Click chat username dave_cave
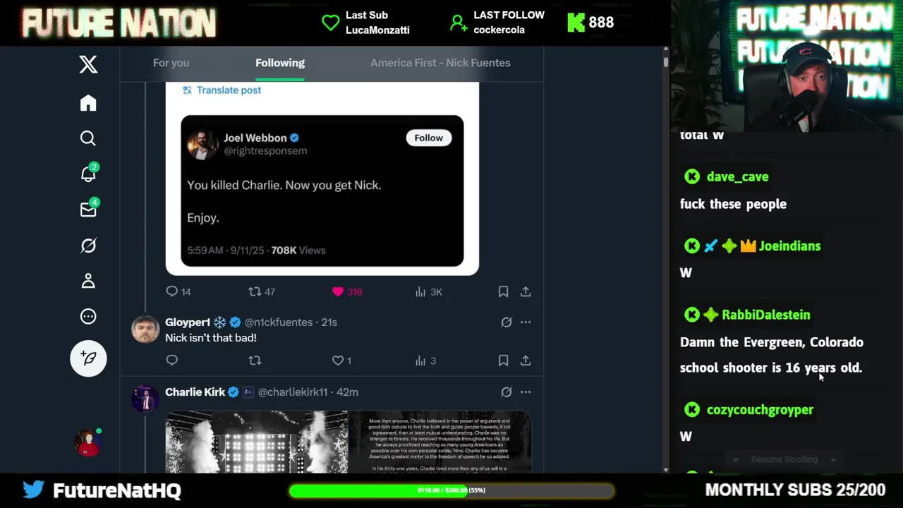This screenshot has height=508, width=903. point(737,177)
